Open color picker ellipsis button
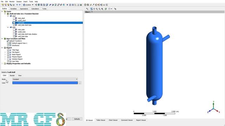Screen dimensions: 225x126 tap(80, 83)
